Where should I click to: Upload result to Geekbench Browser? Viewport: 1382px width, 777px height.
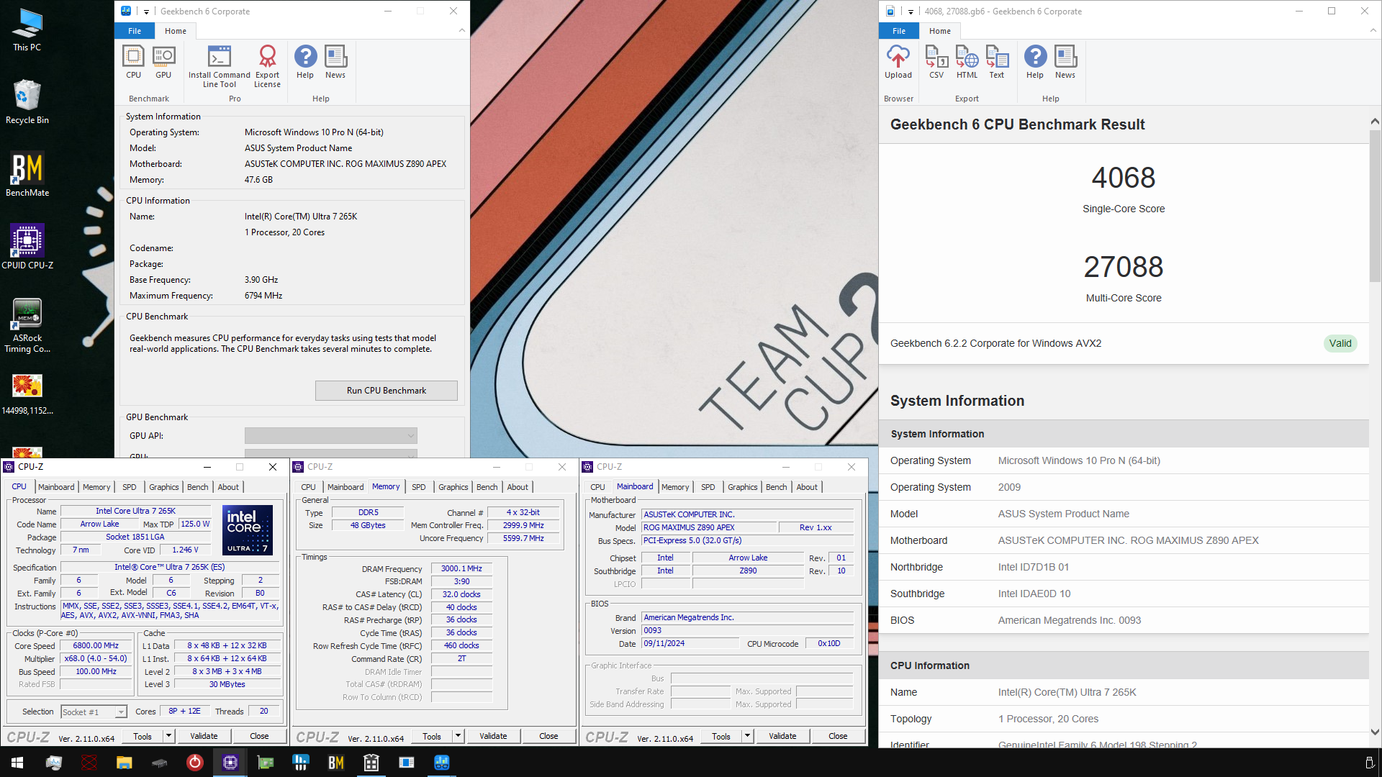898,62
